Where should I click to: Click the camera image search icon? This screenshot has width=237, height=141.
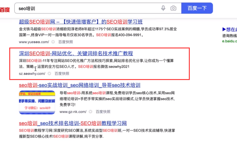[173, 8]
